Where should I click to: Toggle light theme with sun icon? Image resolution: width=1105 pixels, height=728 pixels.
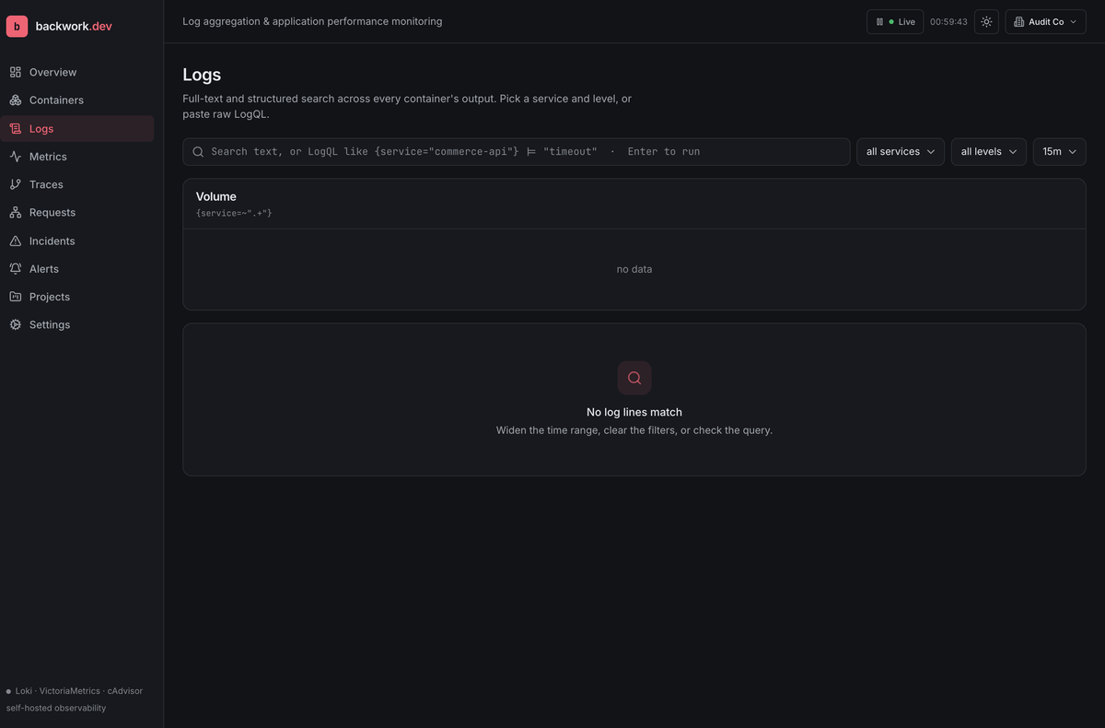click(986, 21)
